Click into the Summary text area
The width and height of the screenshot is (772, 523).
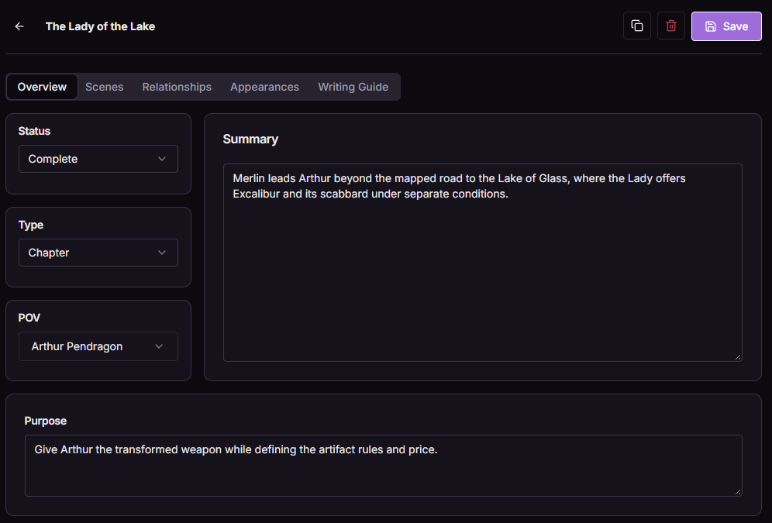(482, 263)
